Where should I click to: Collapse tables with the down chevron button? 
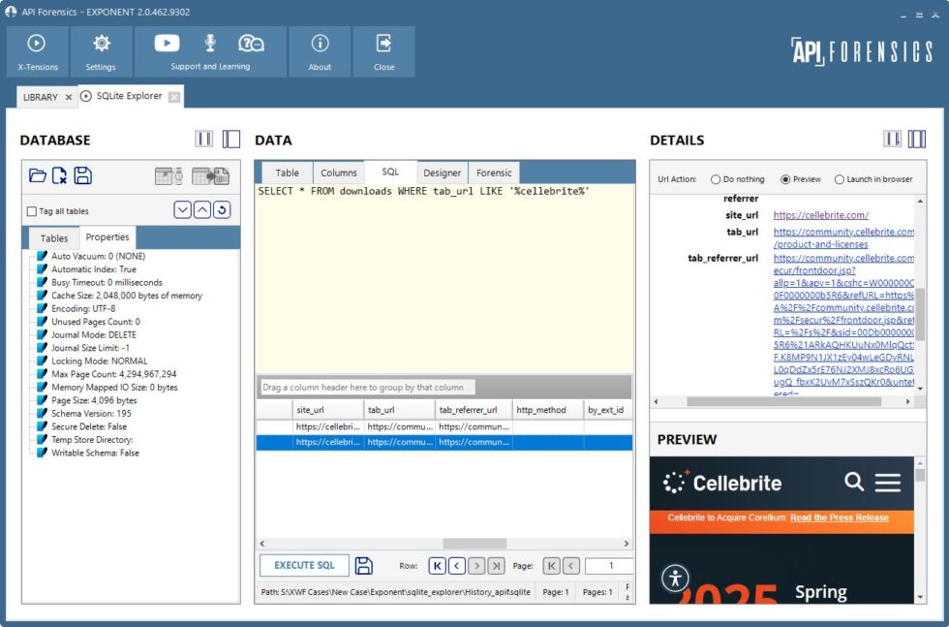pyautogui.click(x=183, y=210)
